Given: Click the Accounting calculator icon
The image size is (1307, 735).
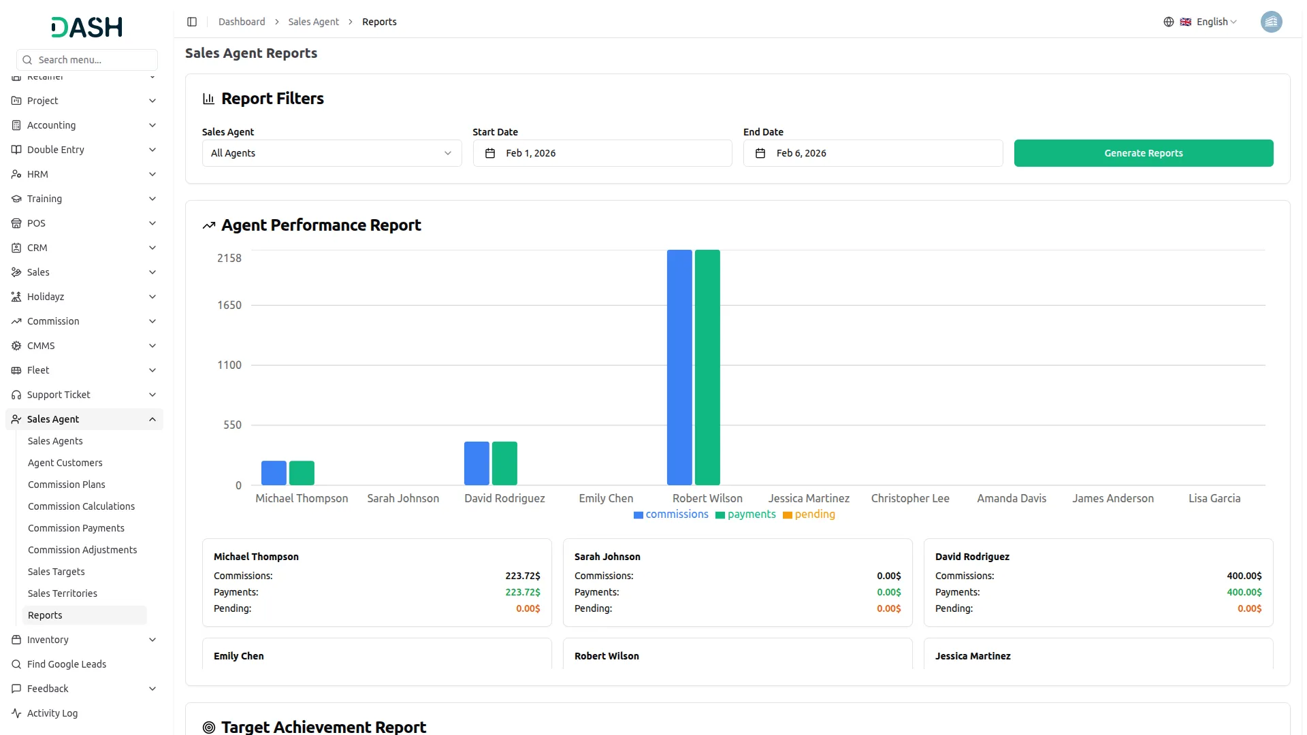Looking at the screenshot, I should tap(16, 125).
